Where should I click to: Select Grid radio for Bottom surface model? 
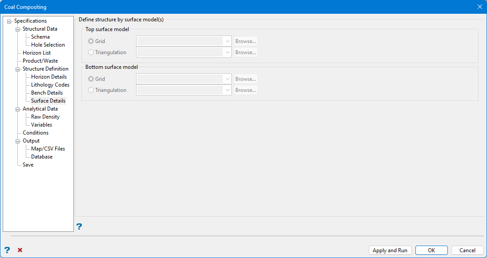91,79
